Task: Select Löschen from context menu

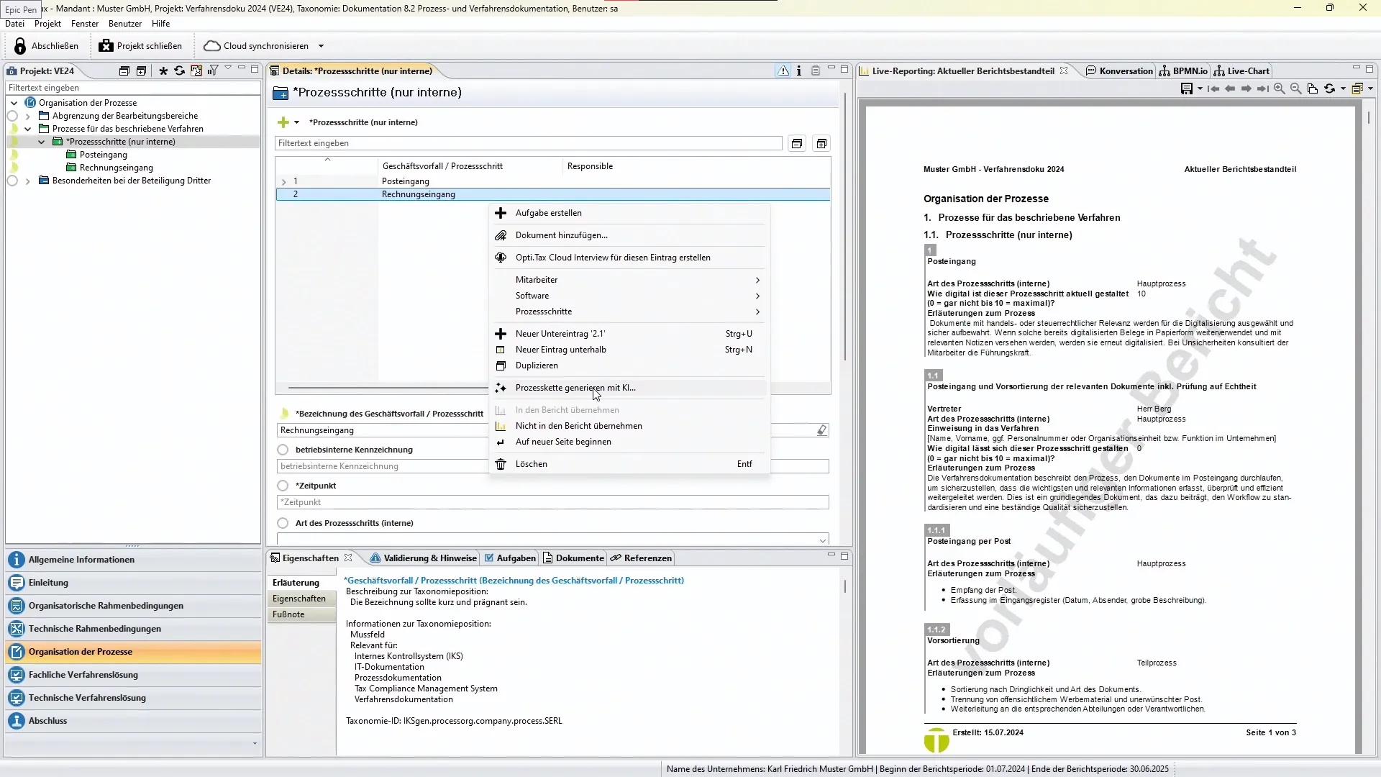Action: click(x=629, y=464)
